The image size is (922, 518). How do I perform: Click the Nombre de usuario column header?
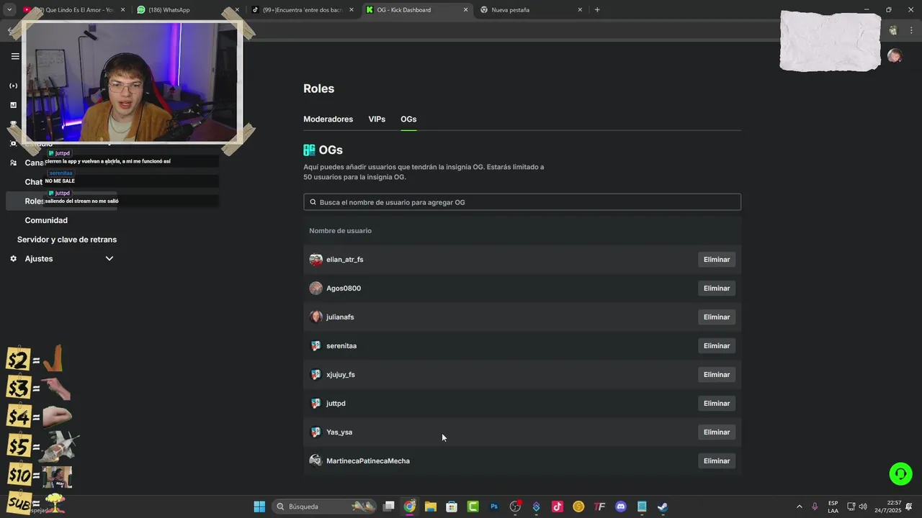pos(340,231)
